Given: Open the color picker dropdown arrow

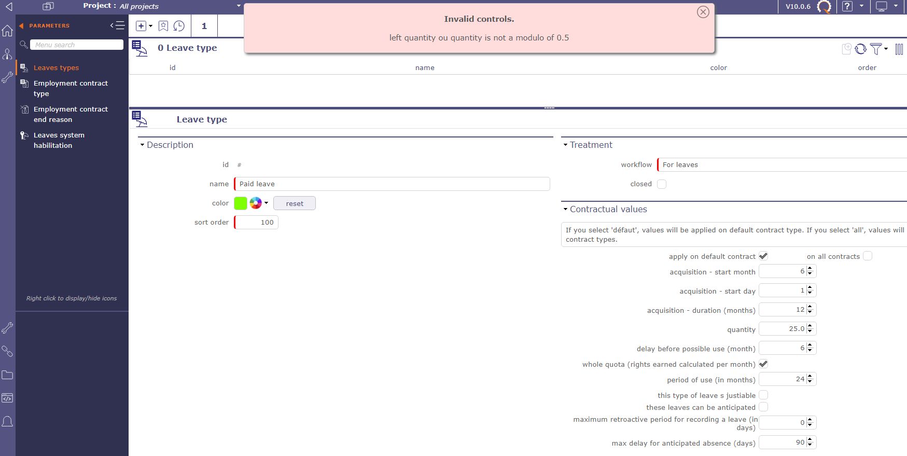Looking at the screenshot, I should (266, 203).
